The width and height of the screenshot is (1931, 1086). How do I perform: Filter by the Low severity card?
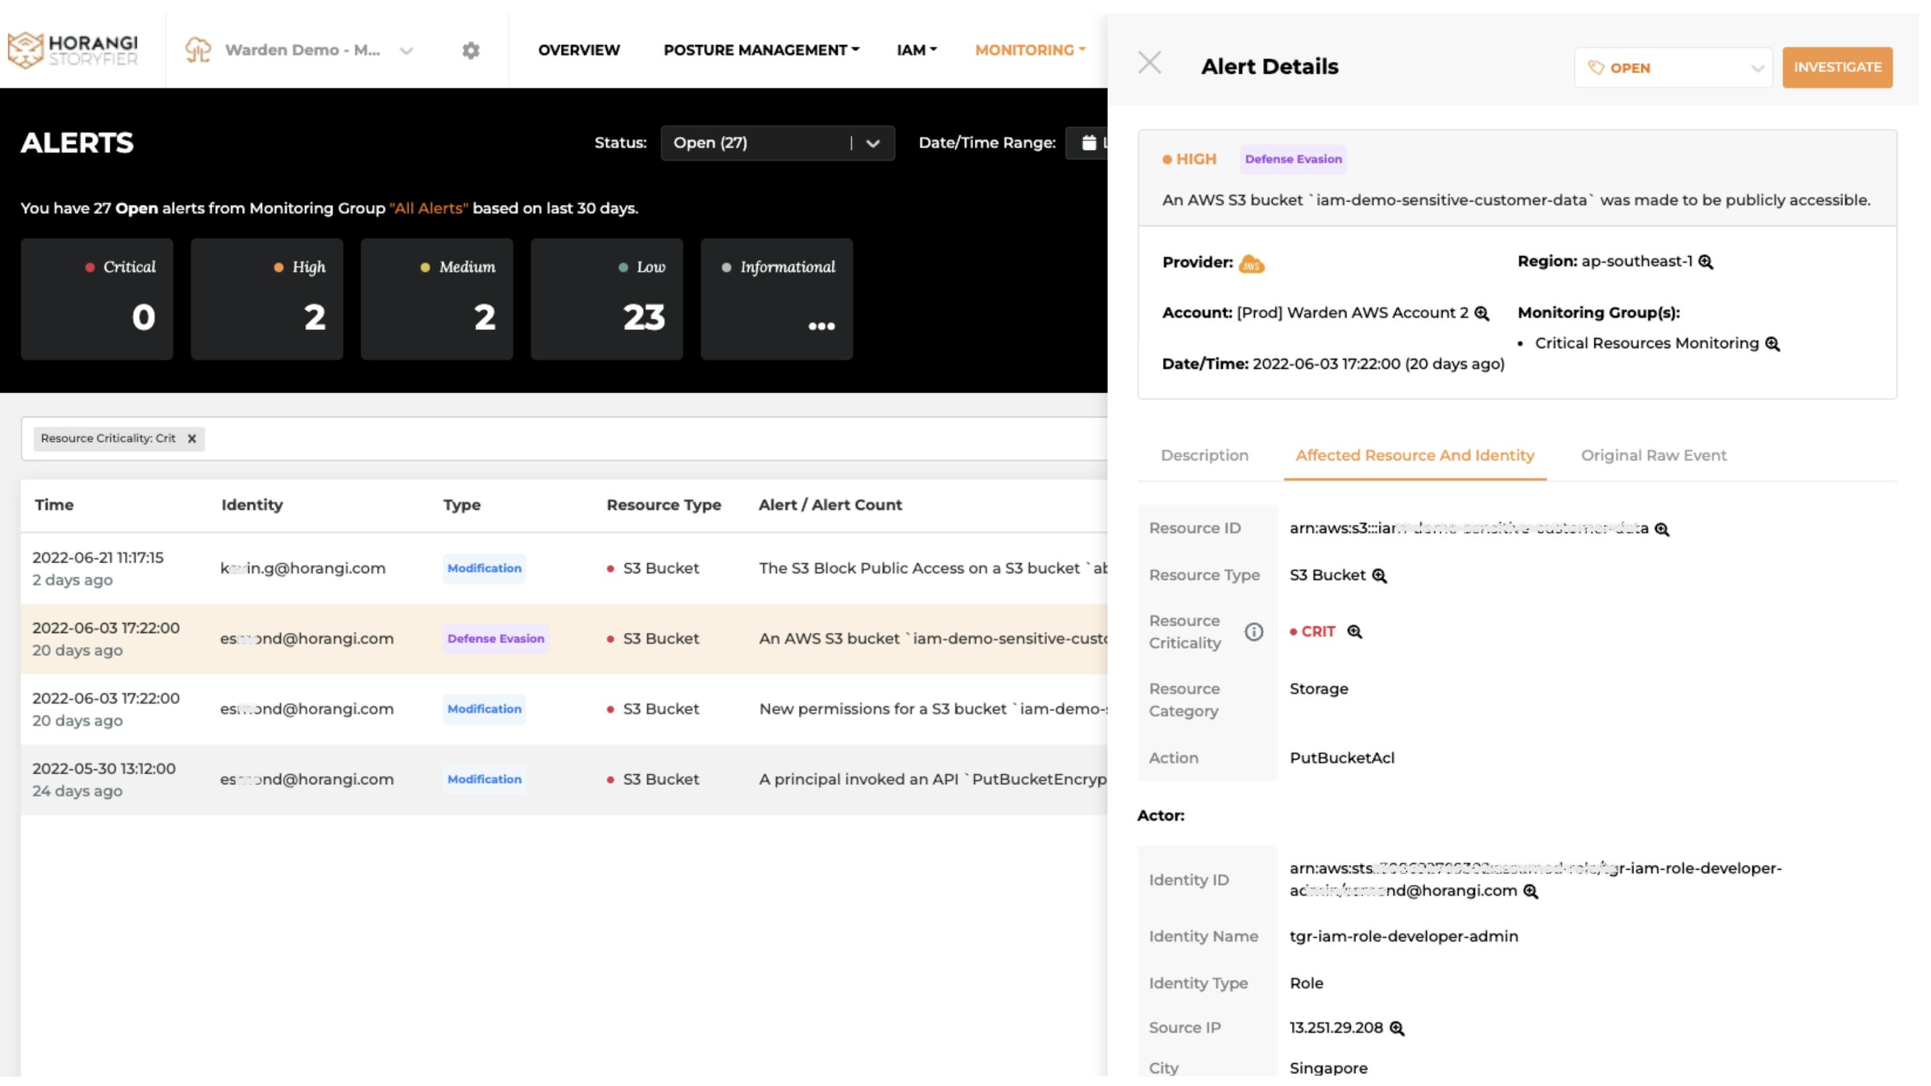(x=607, y=299)
